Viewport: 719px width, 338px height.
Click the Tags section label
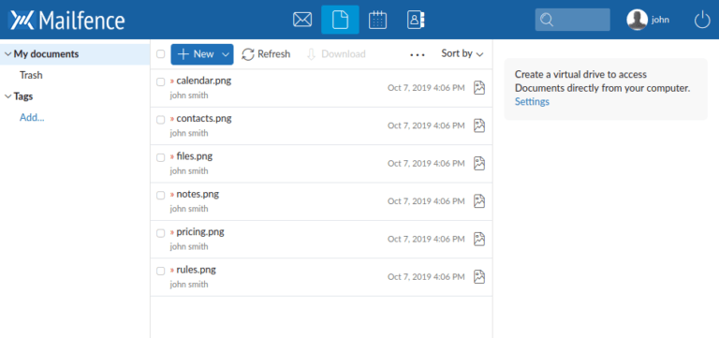(x=23, y=96)
